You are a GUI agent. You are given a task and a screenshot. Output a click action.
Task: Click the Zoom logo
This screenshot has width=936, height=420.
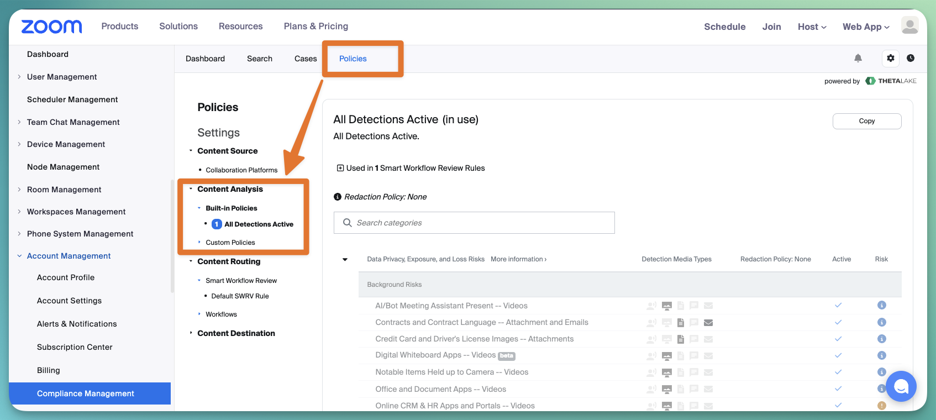click(52, 26)
